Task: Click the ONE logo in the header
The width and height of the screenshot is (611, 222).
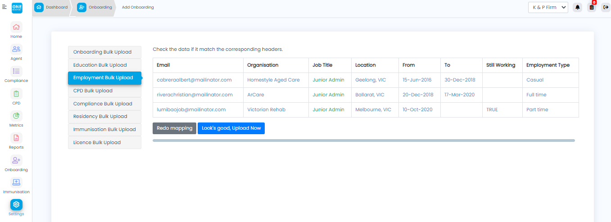Action: tap(17, 7)
